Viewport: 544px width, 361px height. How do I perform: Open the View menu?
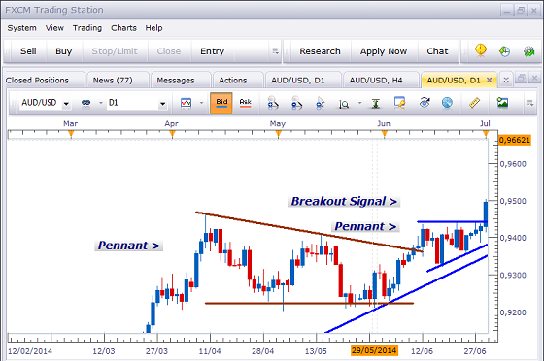(x=54, y=28)
